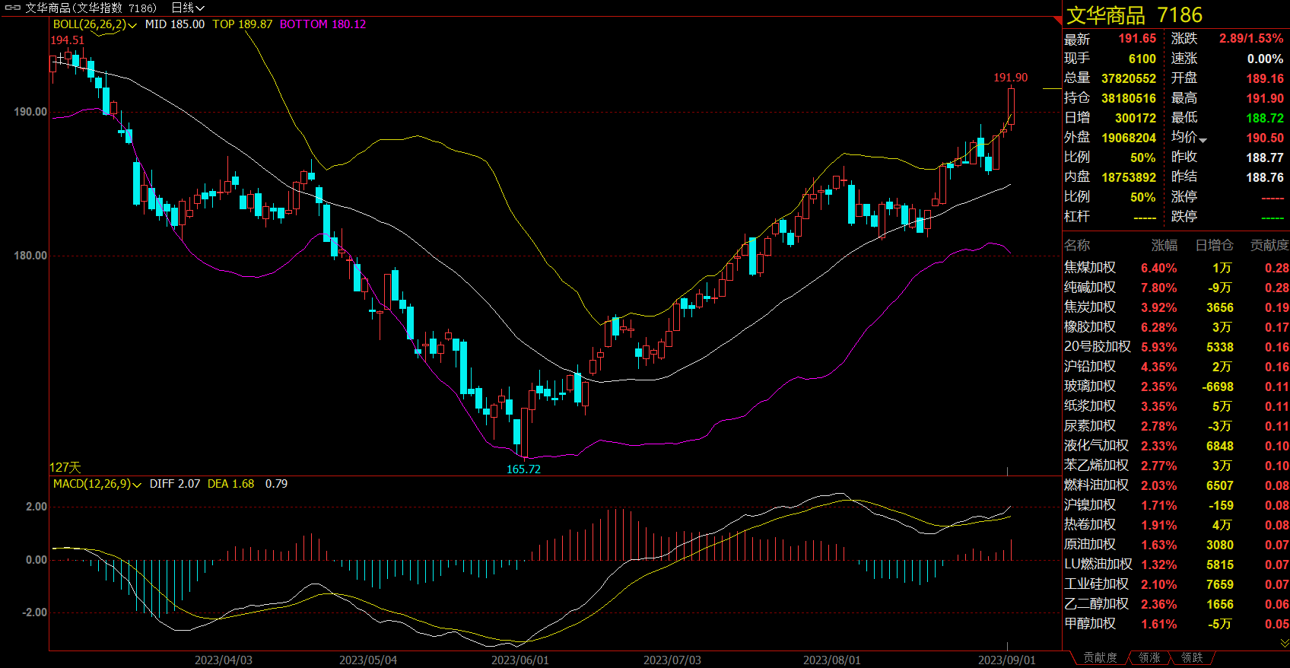Select the 热卷加权 row
1290x668 pixels.
(x=1176, y=525)
